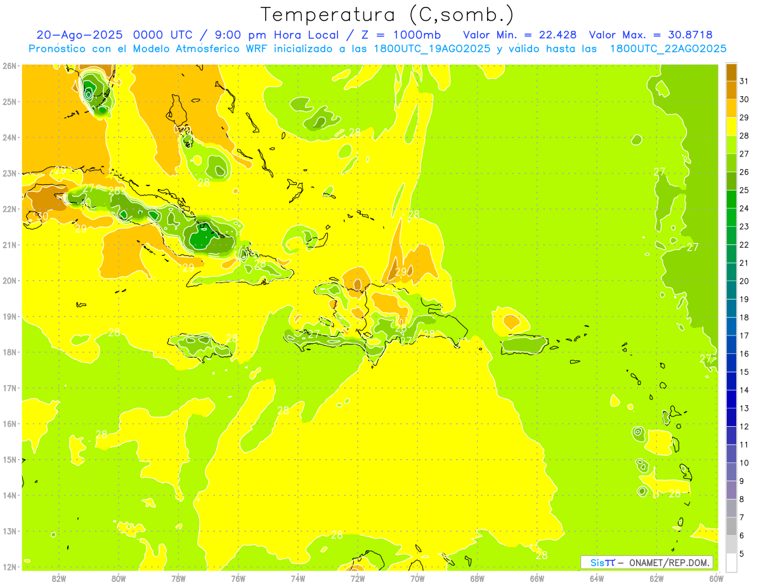This screenshot has height=587, width=761.
Task: Click the longitude label '80W'
Action: [x=118, y=578]
